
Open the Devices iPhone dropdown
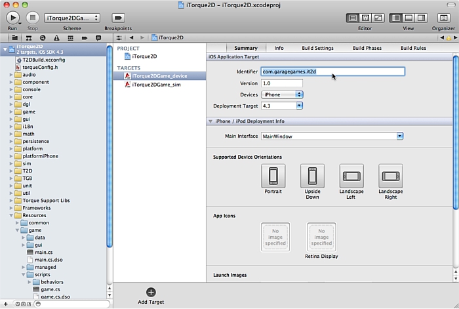pyautogui.click(x=282, y=94)
